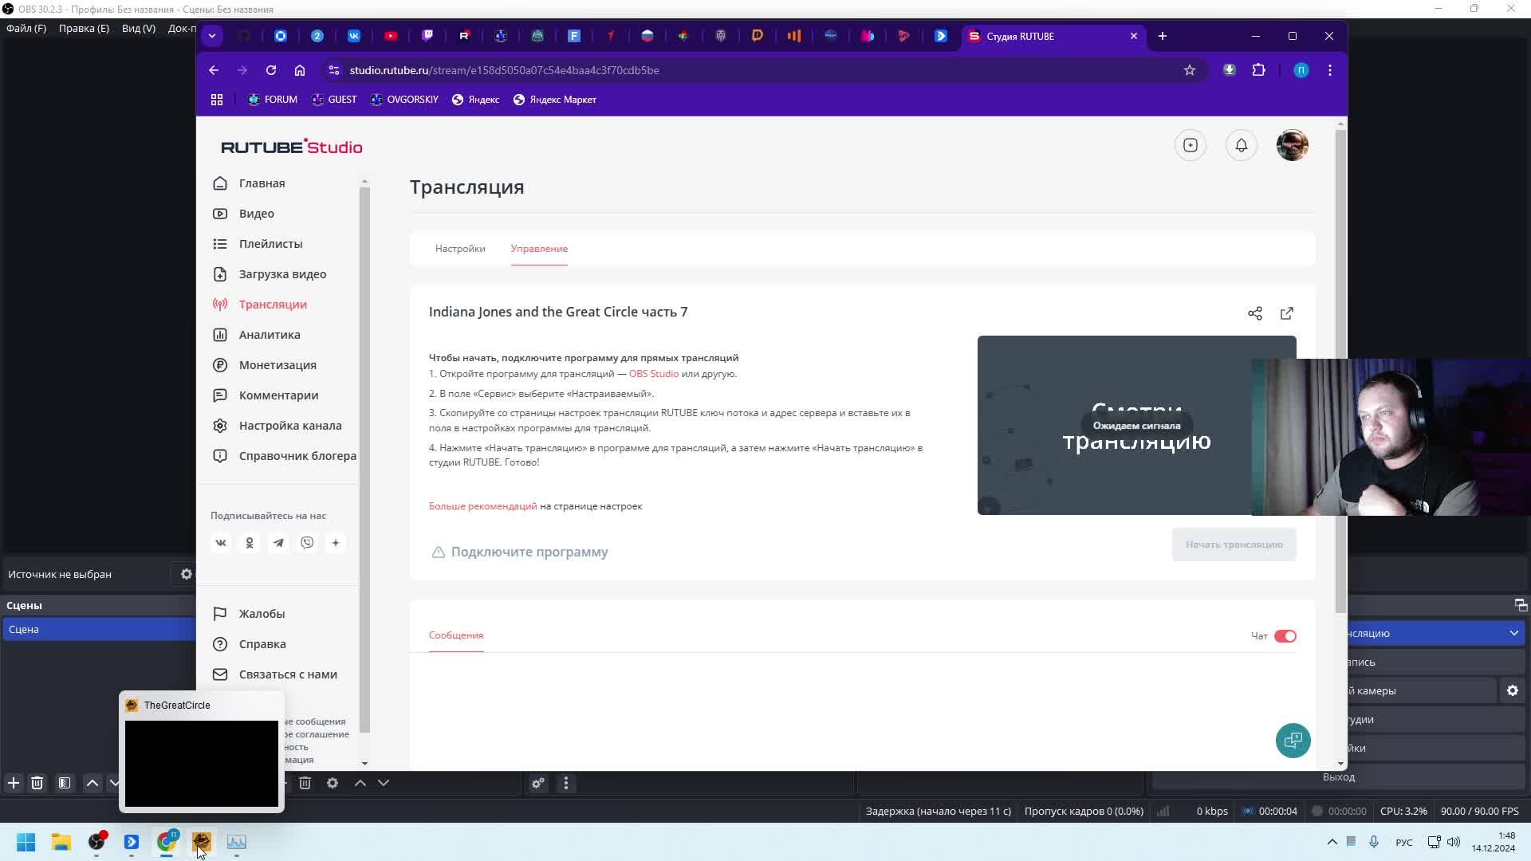Click the RUTUBE page vertical scrollbar

click(x=1340, y=367)
